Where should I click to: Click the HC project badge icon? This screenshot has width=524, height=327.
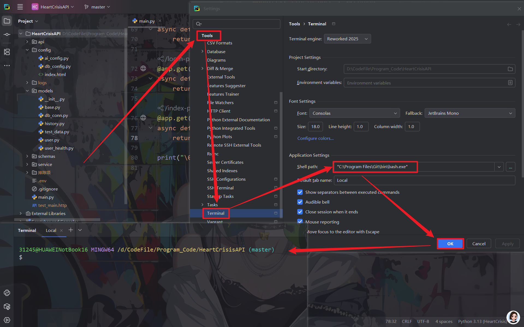pyautogui.click(x=35, y=7)
